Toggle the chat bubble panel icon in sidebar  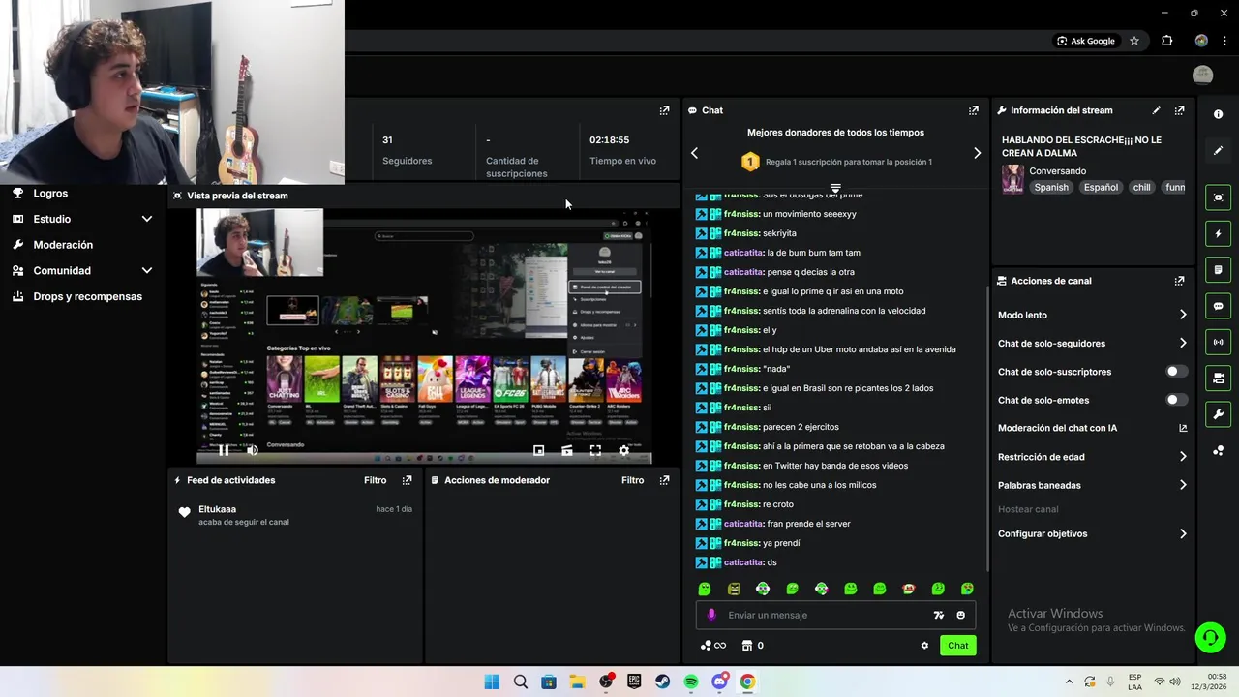[1218, 306]
